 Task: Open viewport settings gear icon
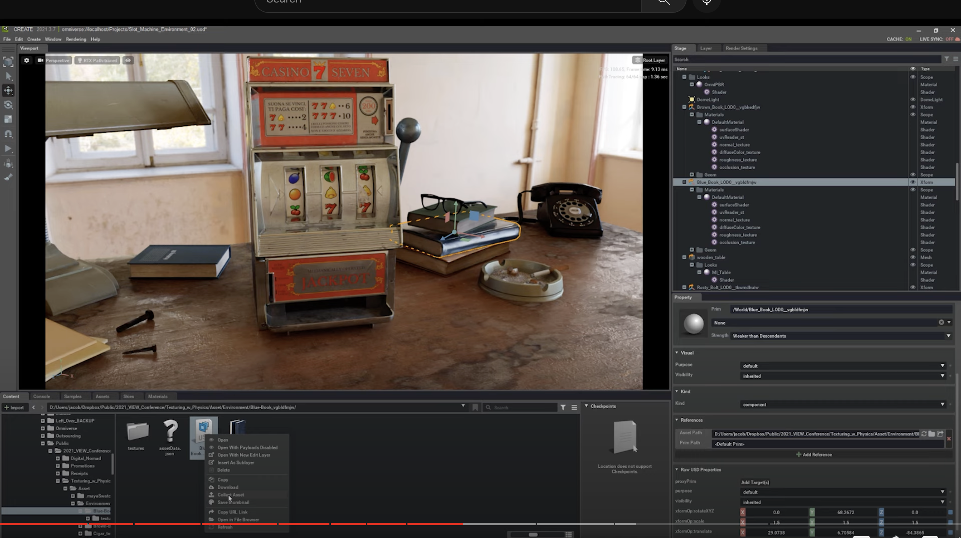26,60
